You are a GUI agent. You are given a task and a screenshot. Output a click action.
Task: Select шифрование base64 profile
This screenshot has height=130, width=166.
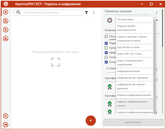135,71
